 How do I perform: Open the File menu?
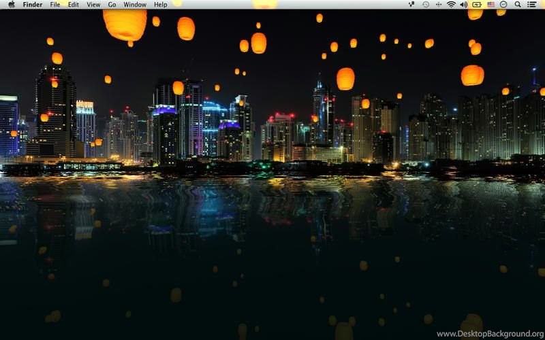54,4
